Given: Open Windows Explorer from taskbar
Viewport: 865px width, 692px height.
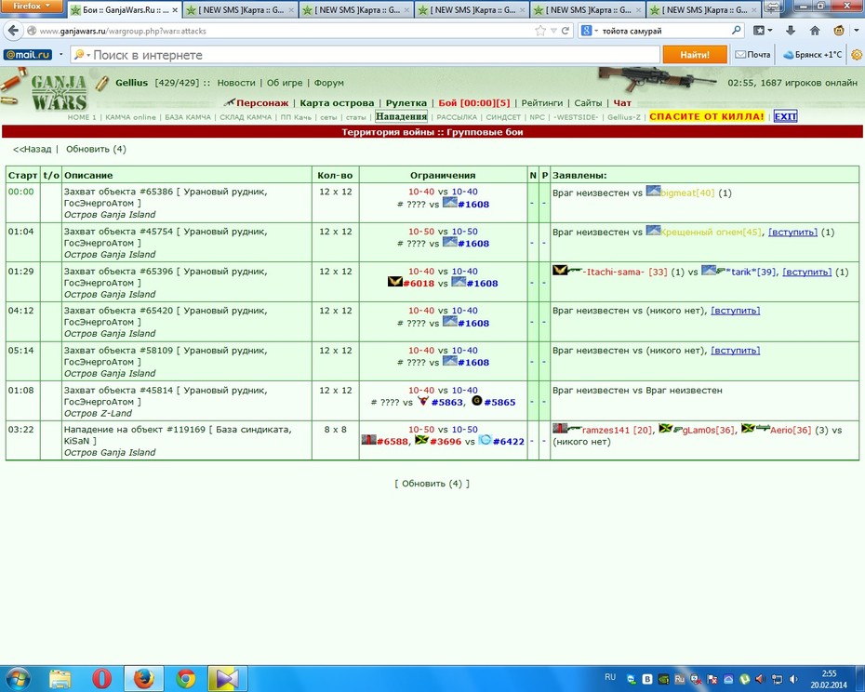Looking at the screenshot, I should (60, 678).
